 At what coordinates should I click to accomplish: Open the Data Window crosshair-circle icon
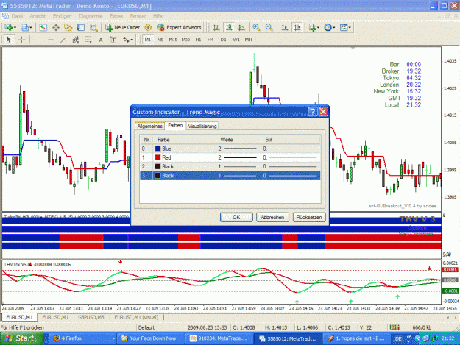coord(56,27)
